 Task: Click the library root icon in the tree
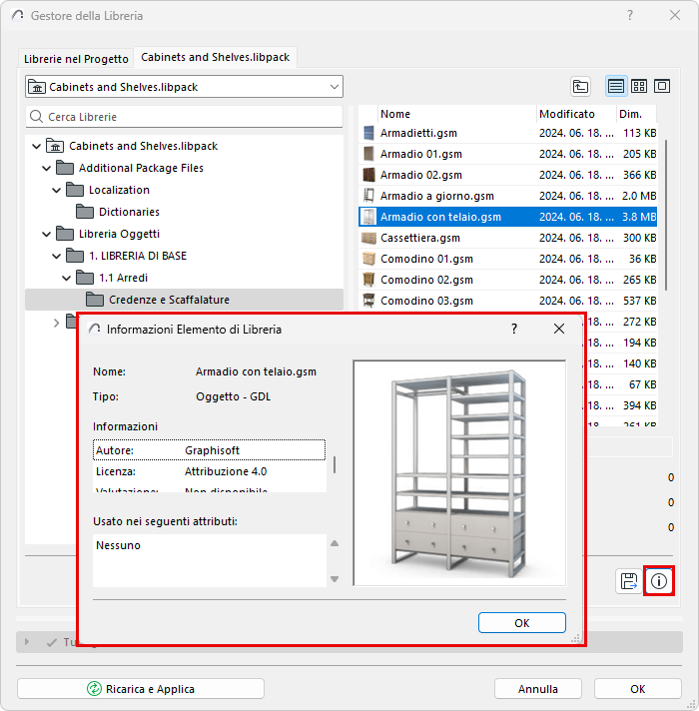click(55, 146)
